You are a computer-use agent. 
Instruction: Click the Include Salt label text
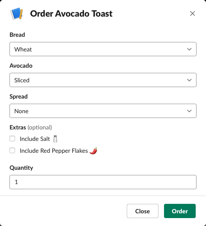[35, 139]
